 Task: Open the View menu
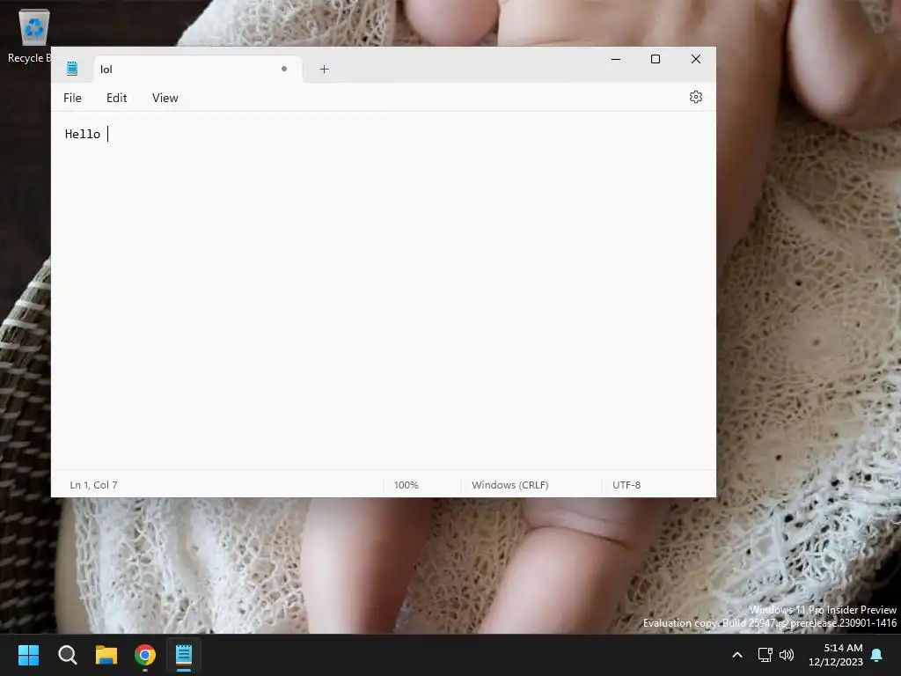[165, 98]
